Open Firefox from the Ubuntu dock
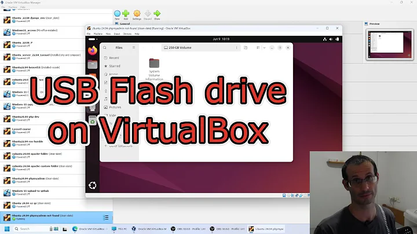Screen dimensions: 417x234 coord(93,50)
